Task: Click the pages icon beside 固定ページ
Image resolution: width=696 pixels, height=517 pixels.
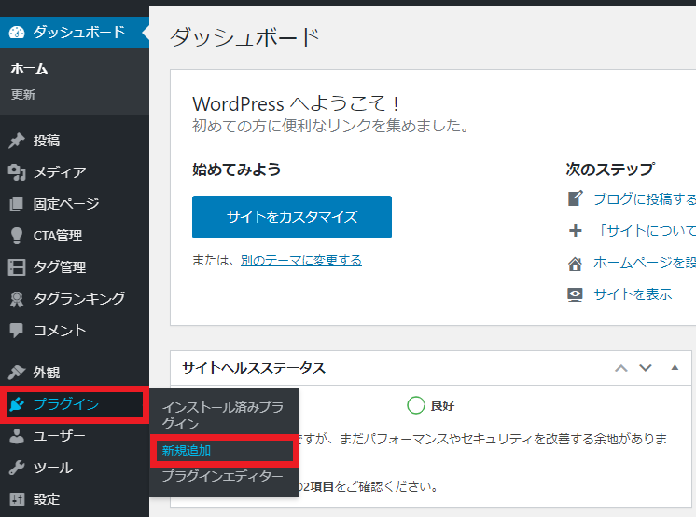Action: click(17, 204)
